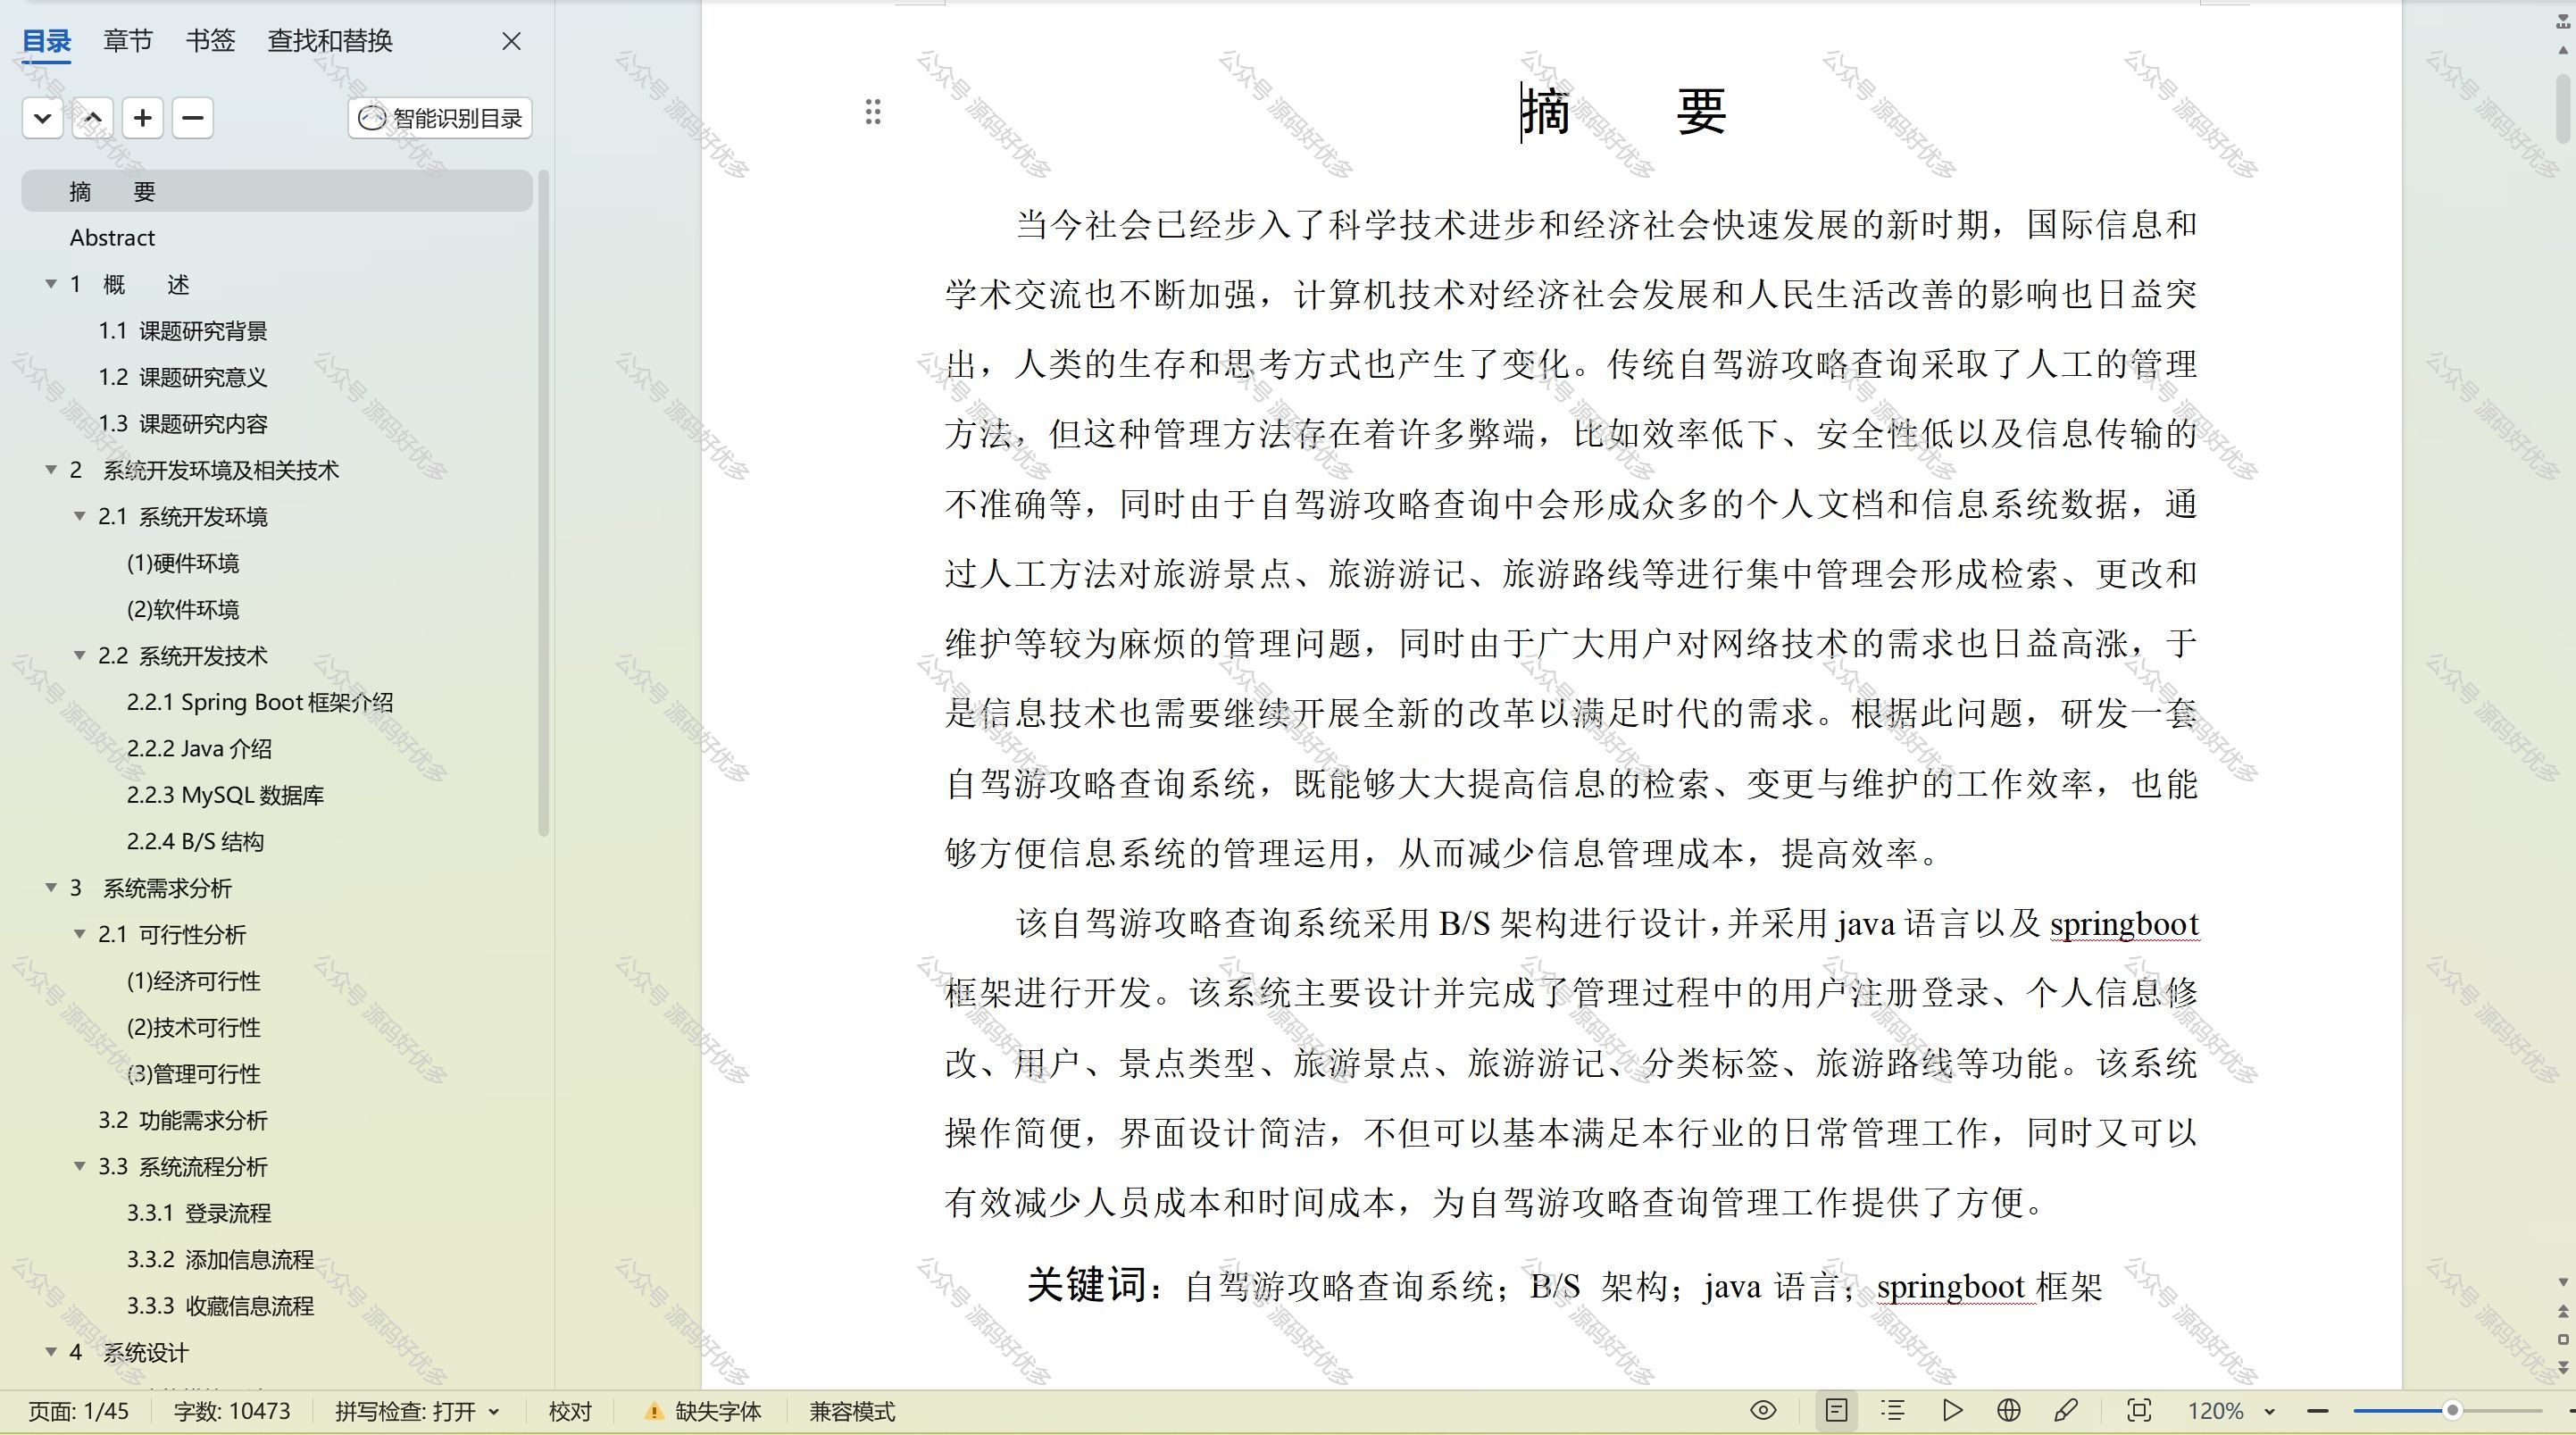Click the zoom out minus button
This screenshot has height=1435, width=2576.
pyautogui.click(x=2318, y=1411)
